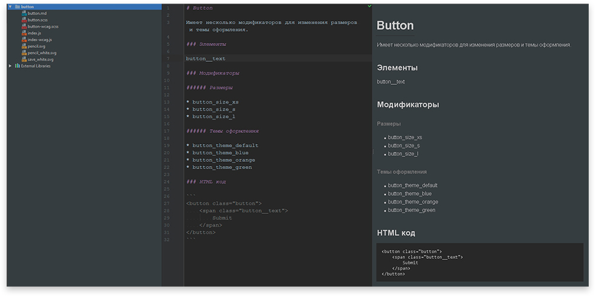The width and height of the screenshot is (596, 297).
Task: Select the External Libraries label in tree
Action: pos(36,65)
